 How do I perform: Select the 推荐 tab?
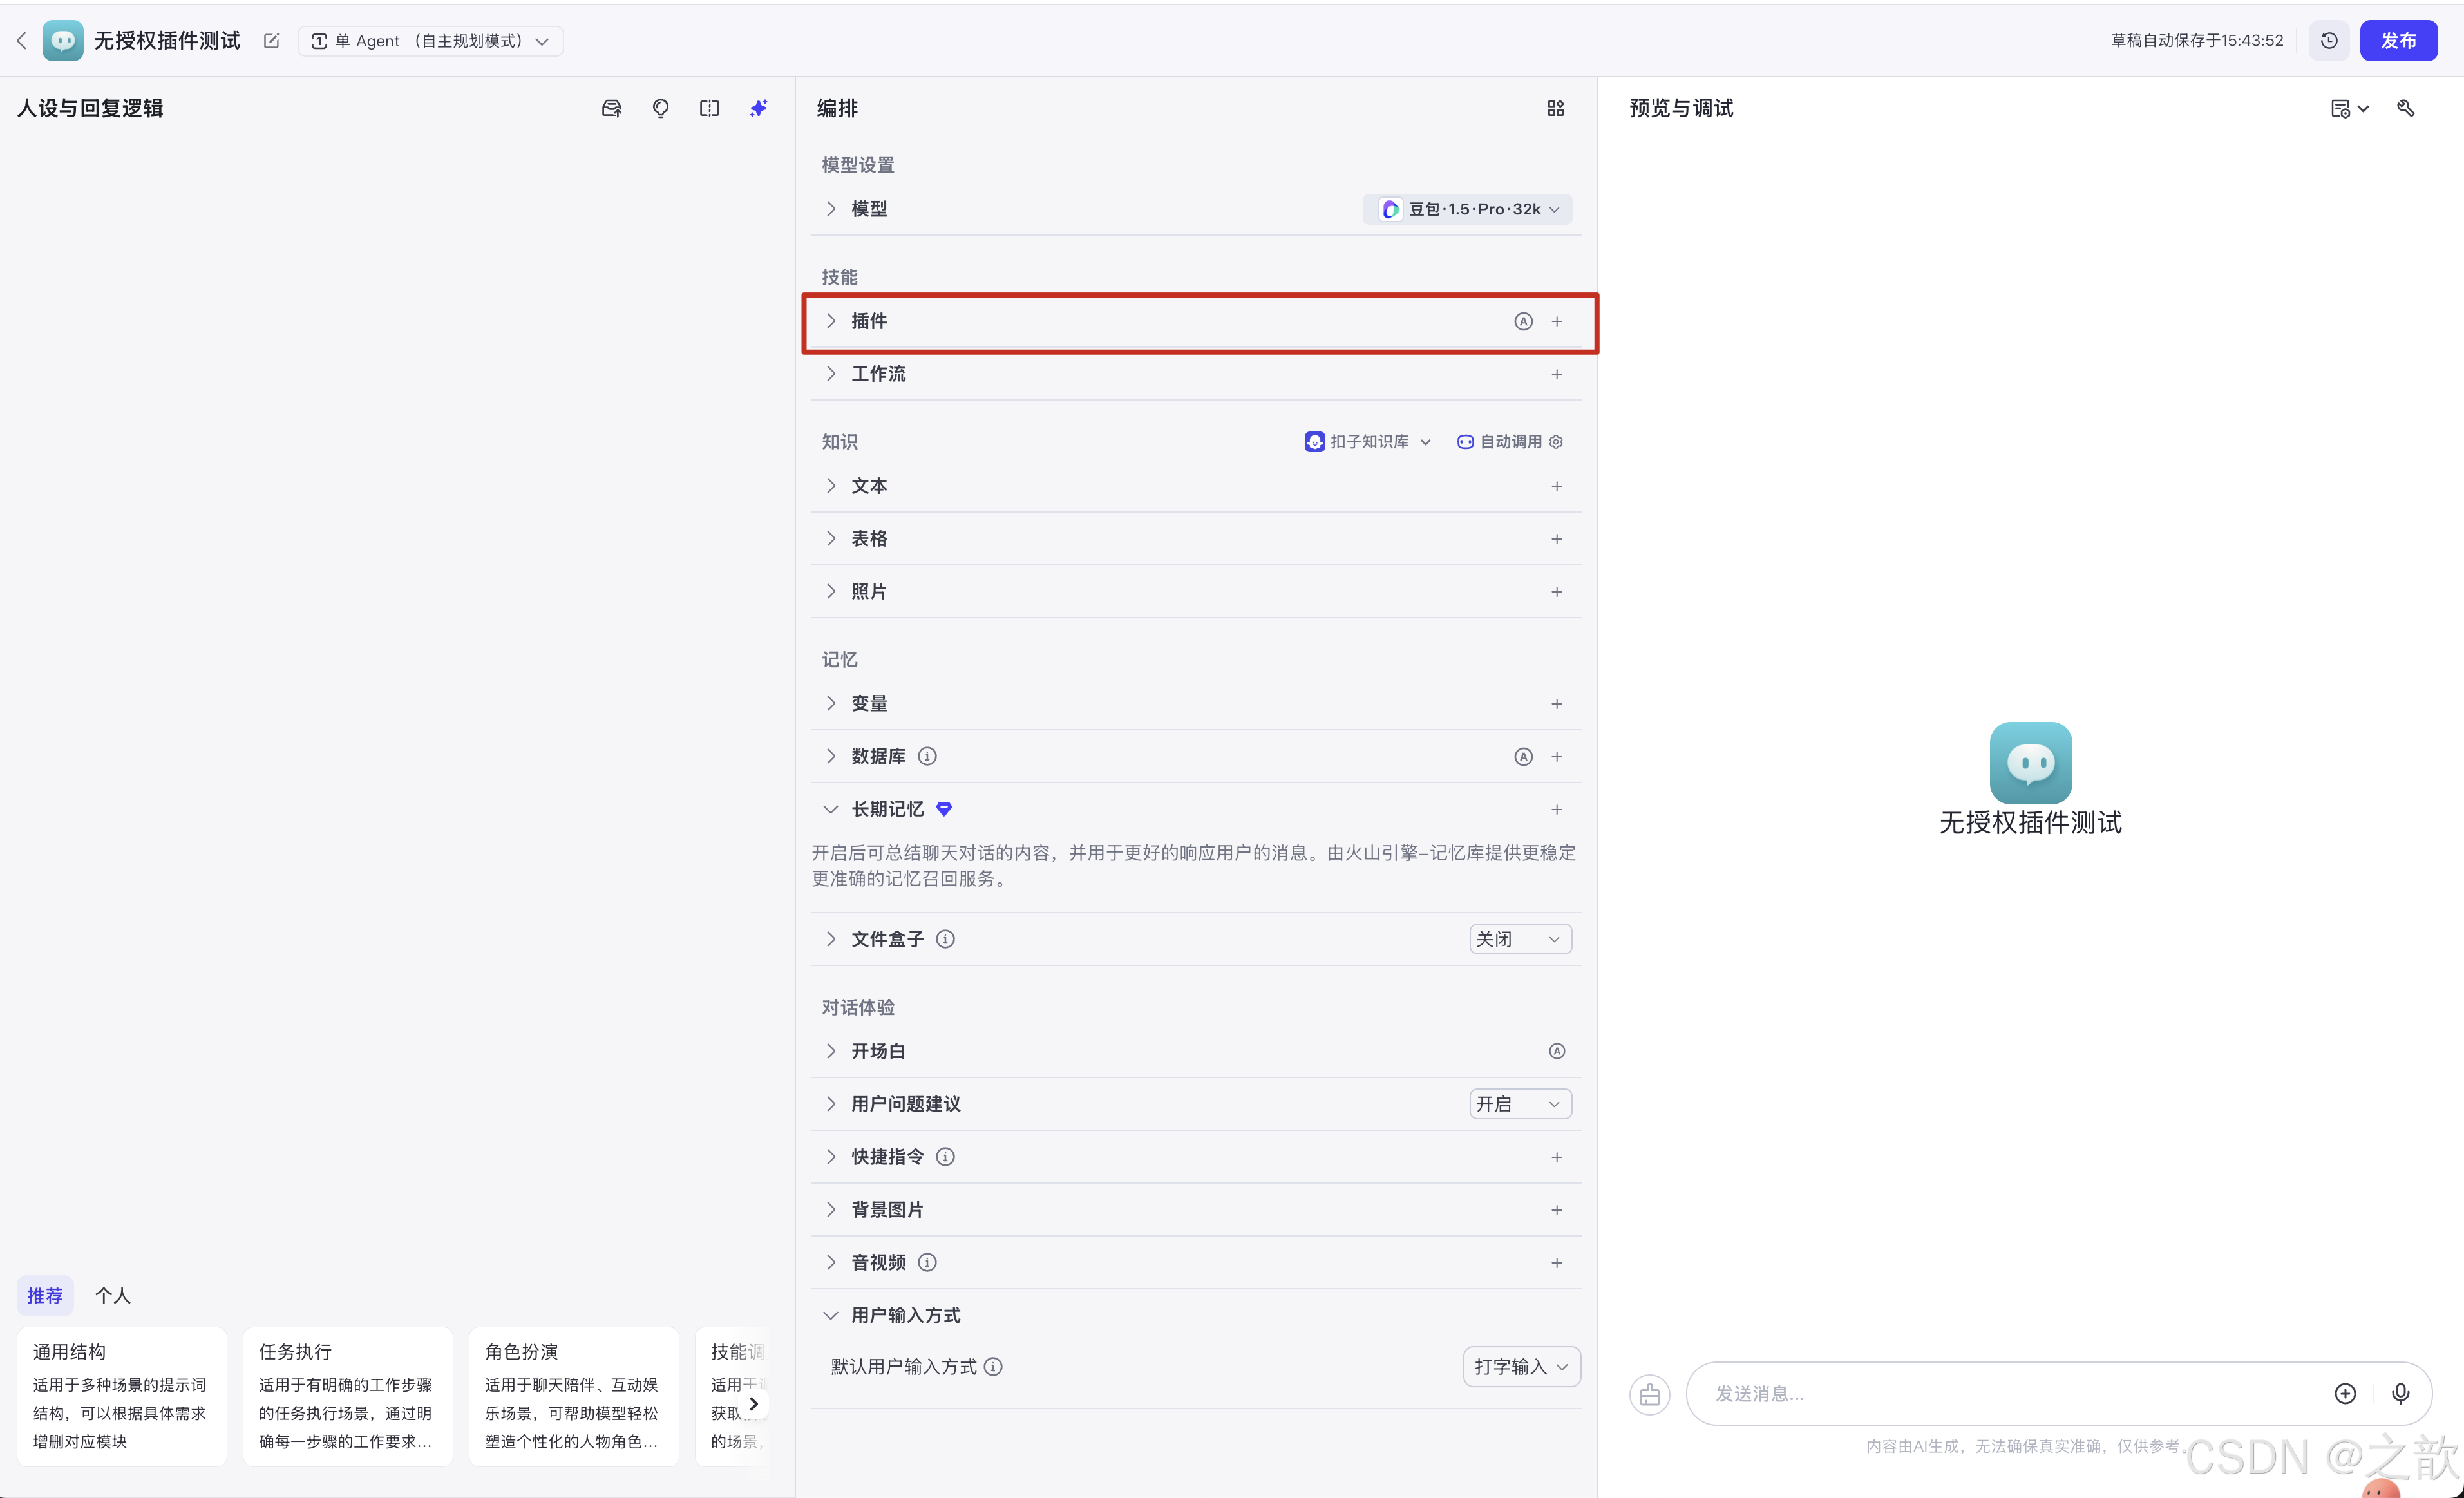pos(44,1295)
